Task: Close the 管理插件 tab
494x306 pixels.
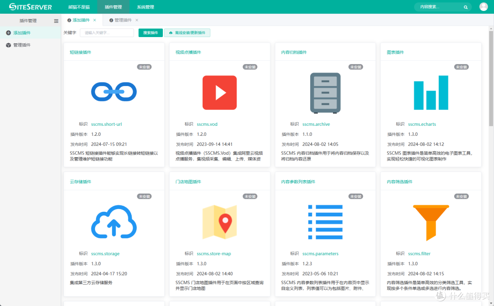Action: [137, 20]
